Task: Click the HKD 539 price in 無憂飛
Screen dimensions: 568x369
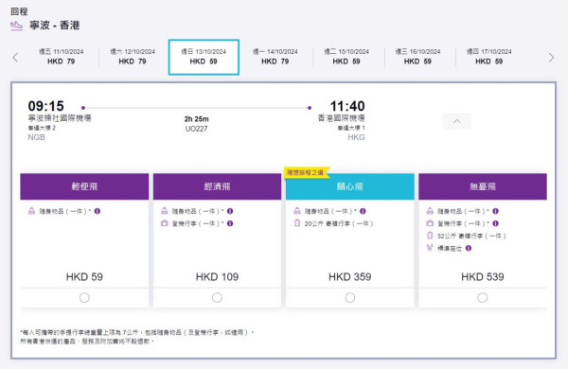Action: tap(483, 277)
